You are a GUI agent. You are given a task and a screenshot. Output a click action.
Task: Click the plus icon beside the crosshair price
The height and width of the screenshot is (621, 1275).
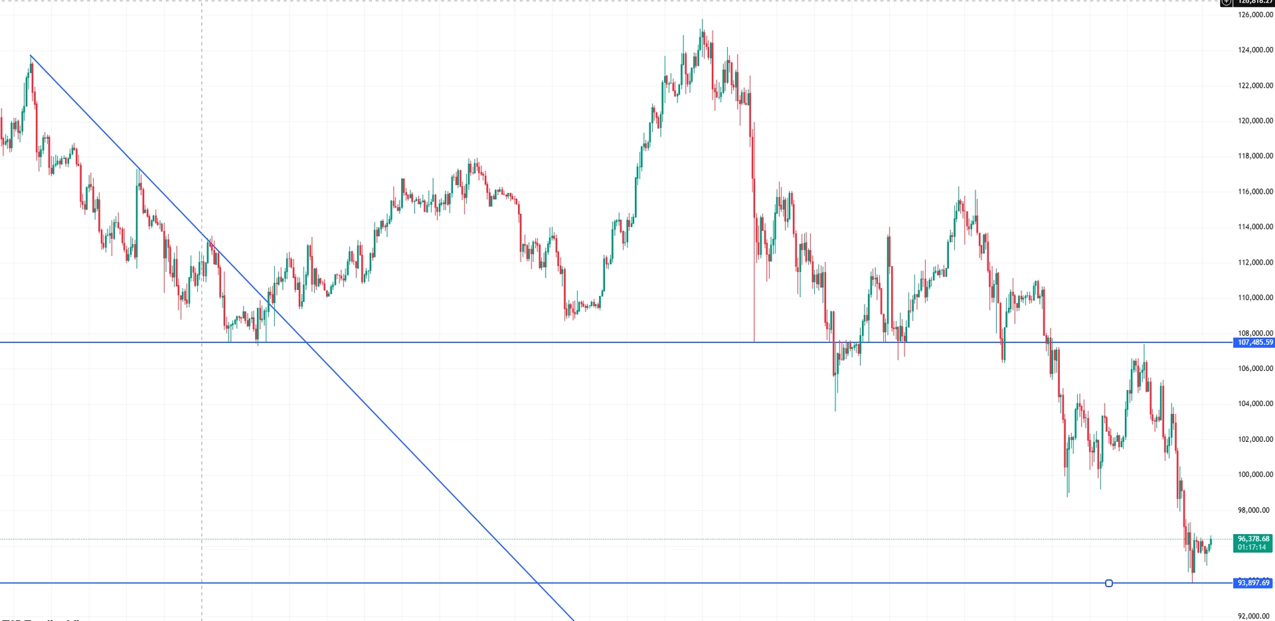tap(1226, 2)
